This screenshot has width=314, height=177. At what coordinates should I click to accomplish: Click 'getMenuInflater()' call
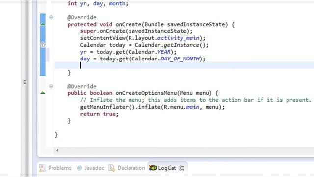tap(107, 107)
